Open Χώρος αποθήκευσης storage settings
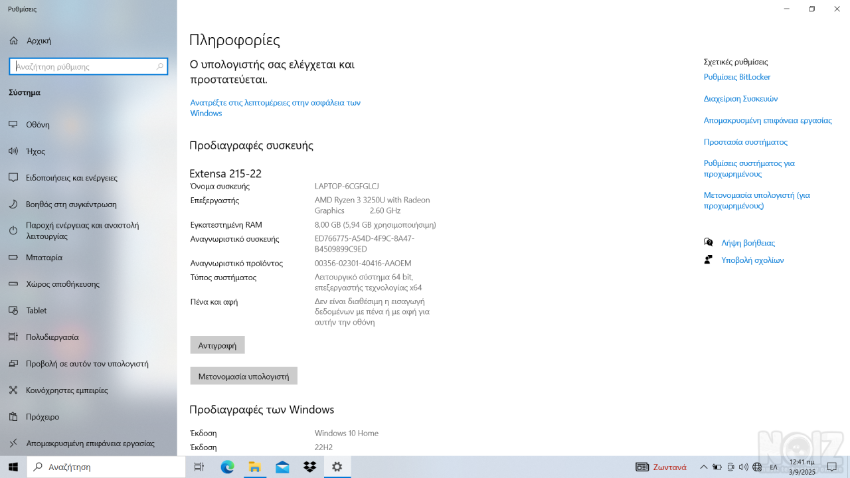Screen dimensions: 850x478 tap(62, 283)
